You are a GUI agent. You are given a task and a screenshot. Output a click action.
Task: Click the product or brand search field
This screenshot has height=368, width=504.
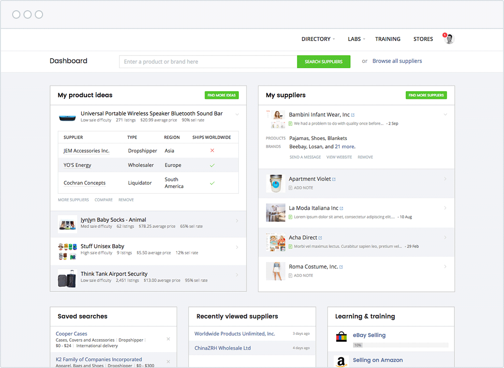(x=208, y=62)
